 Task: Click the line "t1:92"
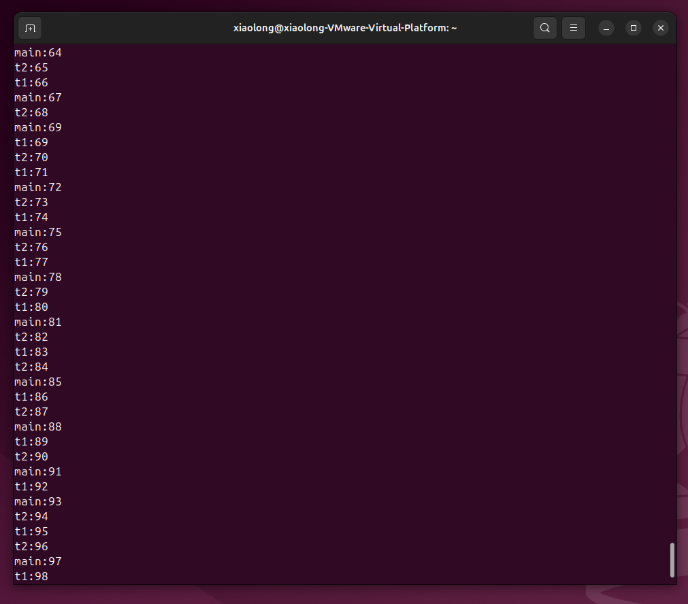pos(31,486)
